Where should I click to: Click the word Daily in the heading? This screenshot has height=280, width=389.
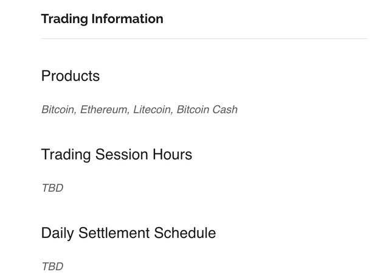(x=58, y=234)
